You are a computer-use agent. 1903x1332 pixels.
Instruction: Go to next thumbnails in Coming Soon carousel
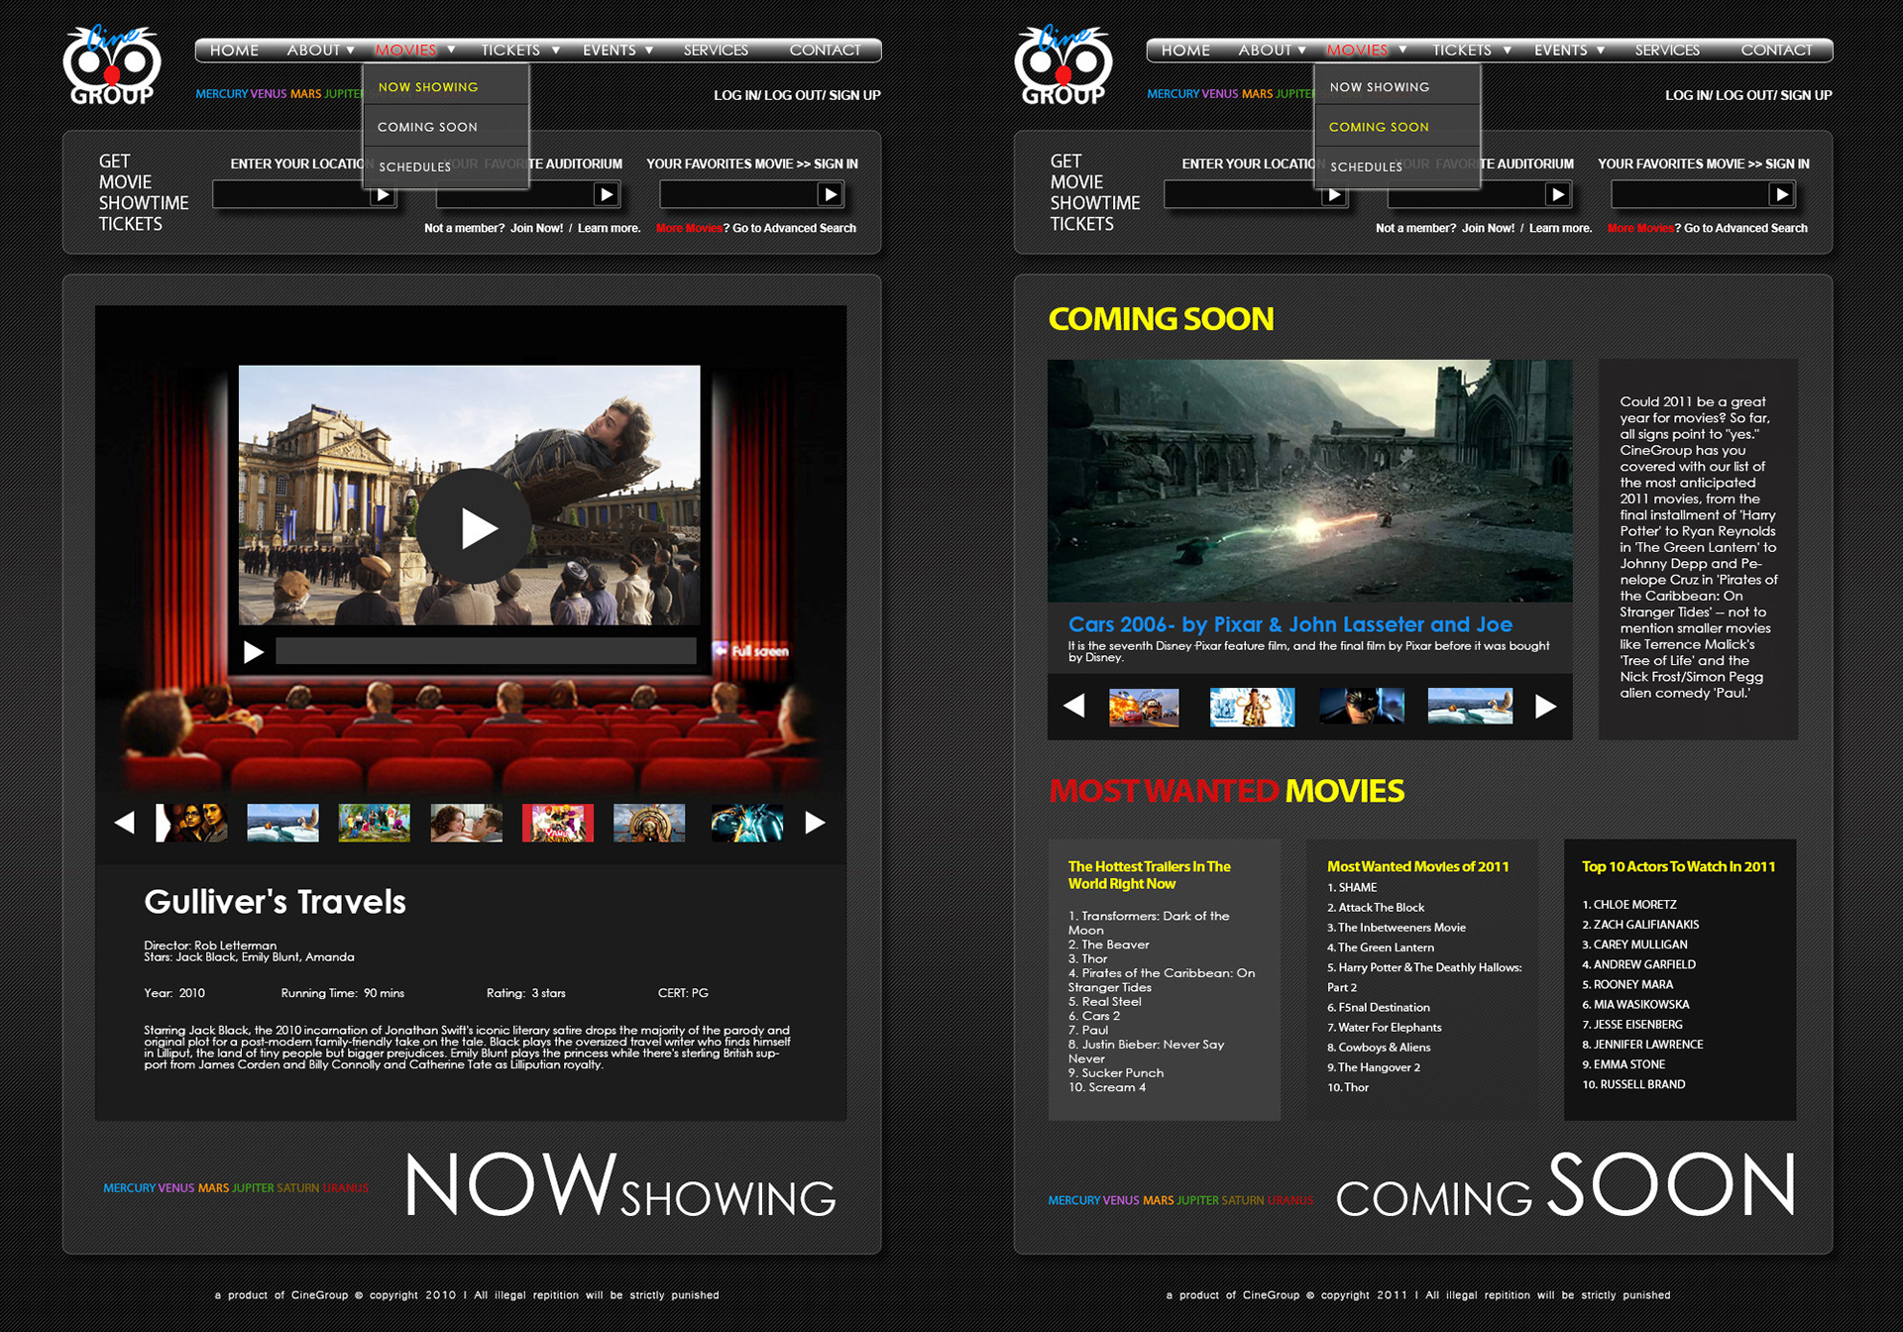pyautogui.click(x=1545, y=706)
